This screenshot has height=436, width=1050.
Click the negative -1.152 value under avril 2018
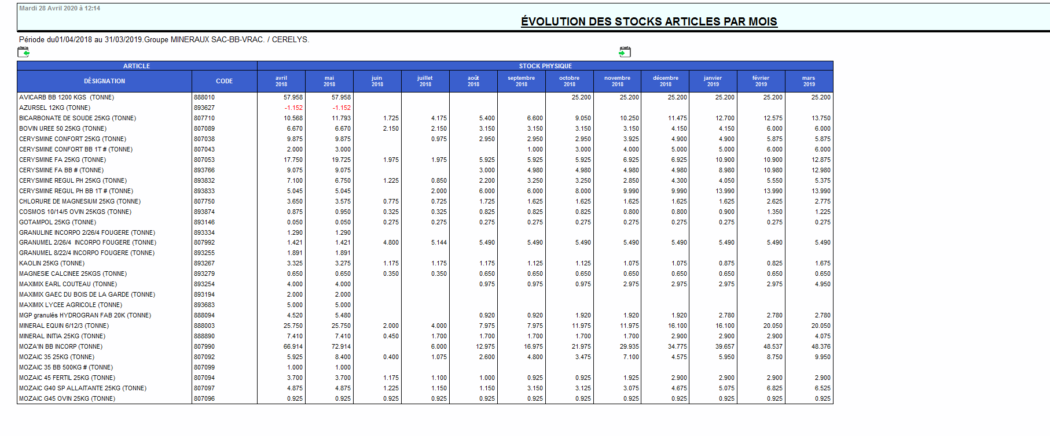point(293,108)
